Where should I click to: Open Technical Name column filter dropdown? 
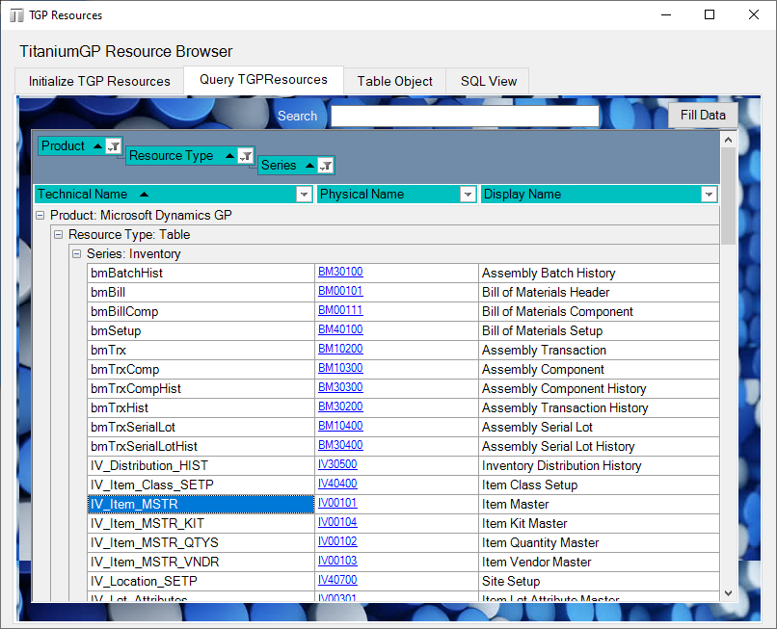[x=304, y=195]
